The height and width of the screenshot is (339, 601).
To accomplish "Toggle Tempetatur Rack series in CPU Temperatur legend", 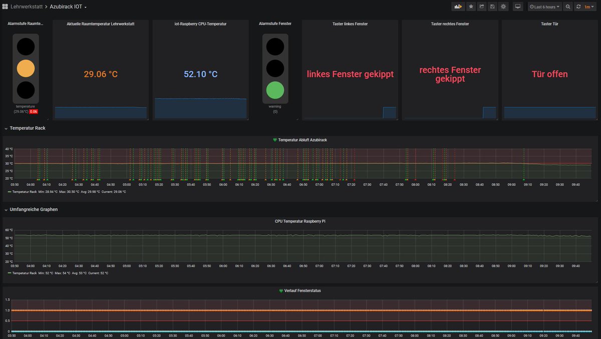I will click(x=25, y=273).
